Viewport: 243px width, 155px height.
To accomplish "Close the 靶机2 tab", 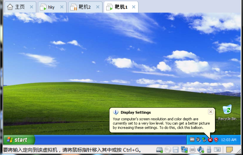I will click(98, 7).
